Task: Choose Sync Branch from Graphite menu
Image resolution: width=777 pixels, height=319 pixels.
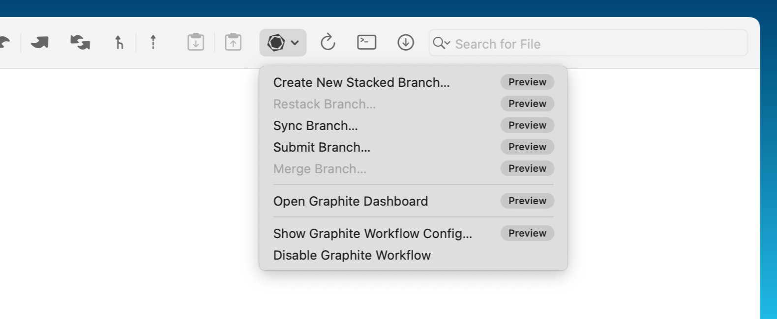Action: (315, 126)
